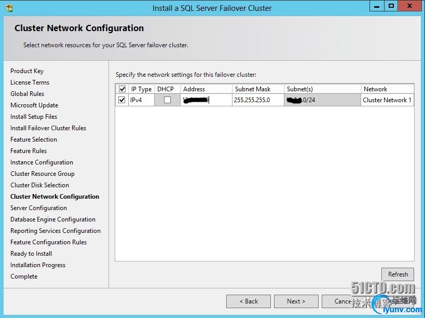
Task: Select the Cluster Network 1 cell
Action: [x=387, y=100]
